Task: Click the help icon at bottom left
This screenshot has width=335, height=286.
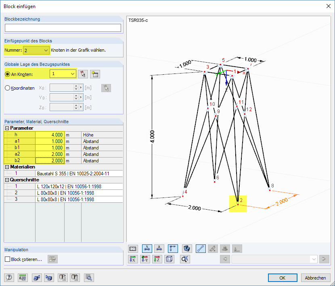Action: tap(9, 278)
